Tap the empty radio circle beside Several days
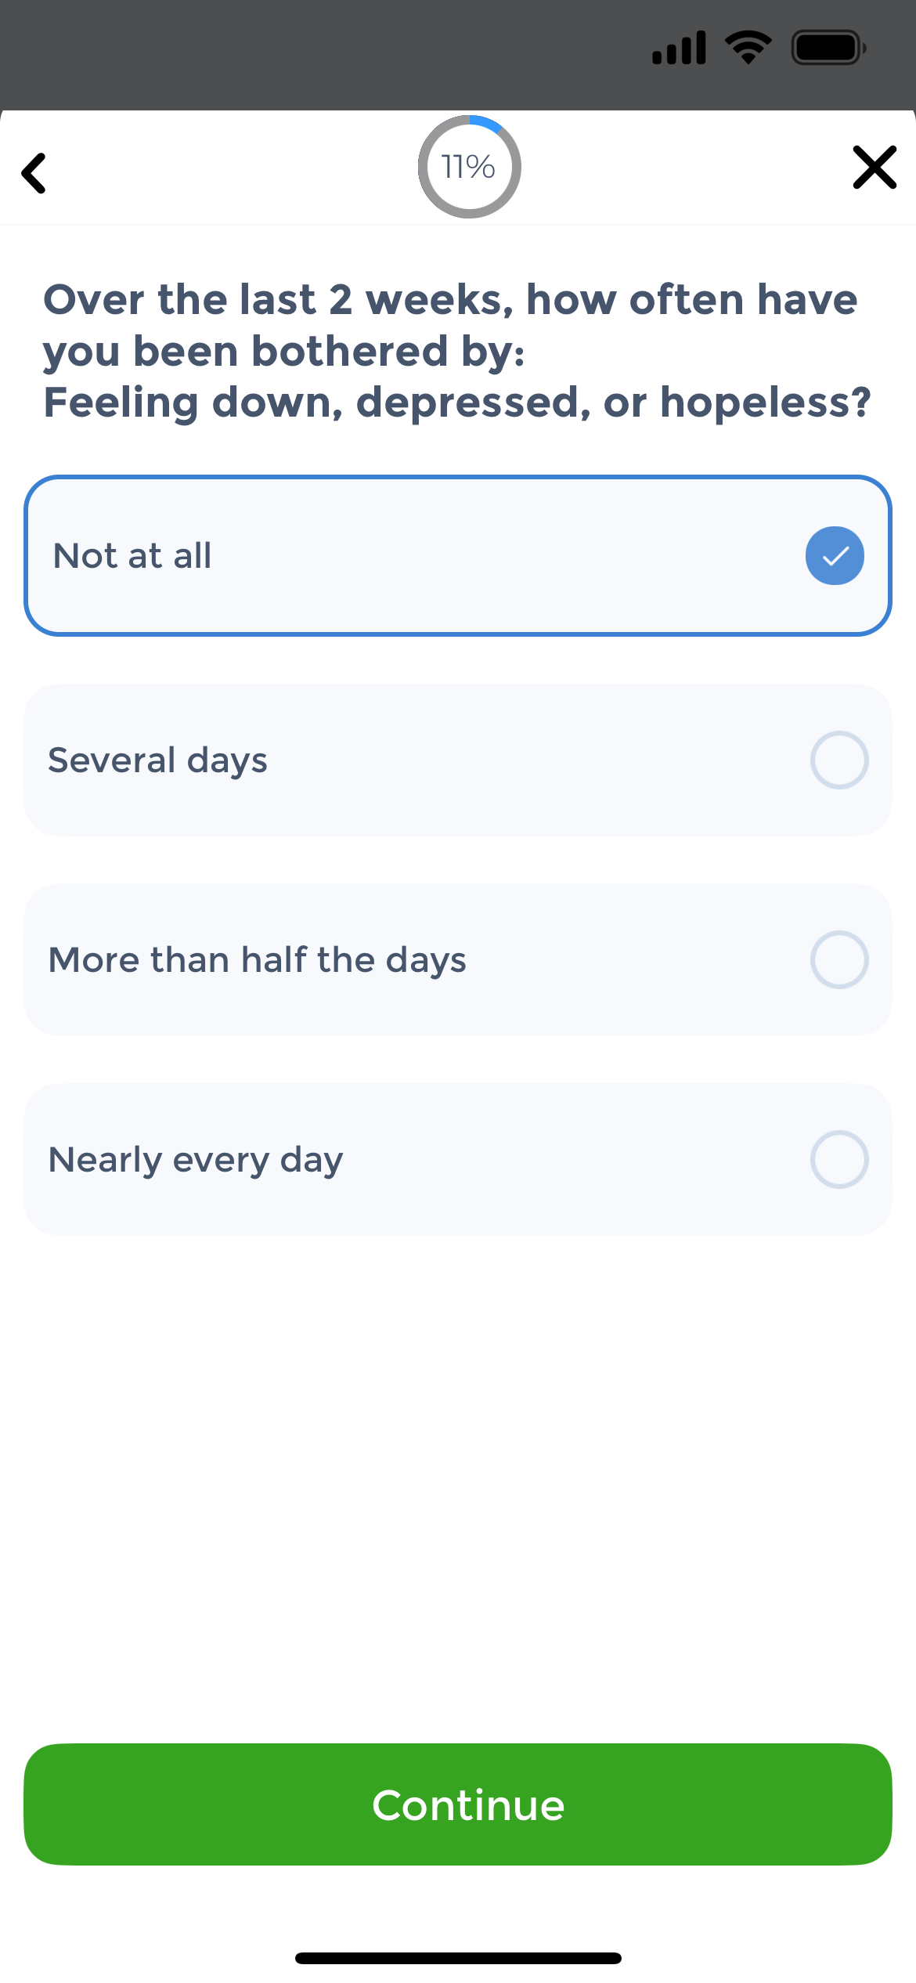Screen dimensions: 916x1983 coord(838,759)
